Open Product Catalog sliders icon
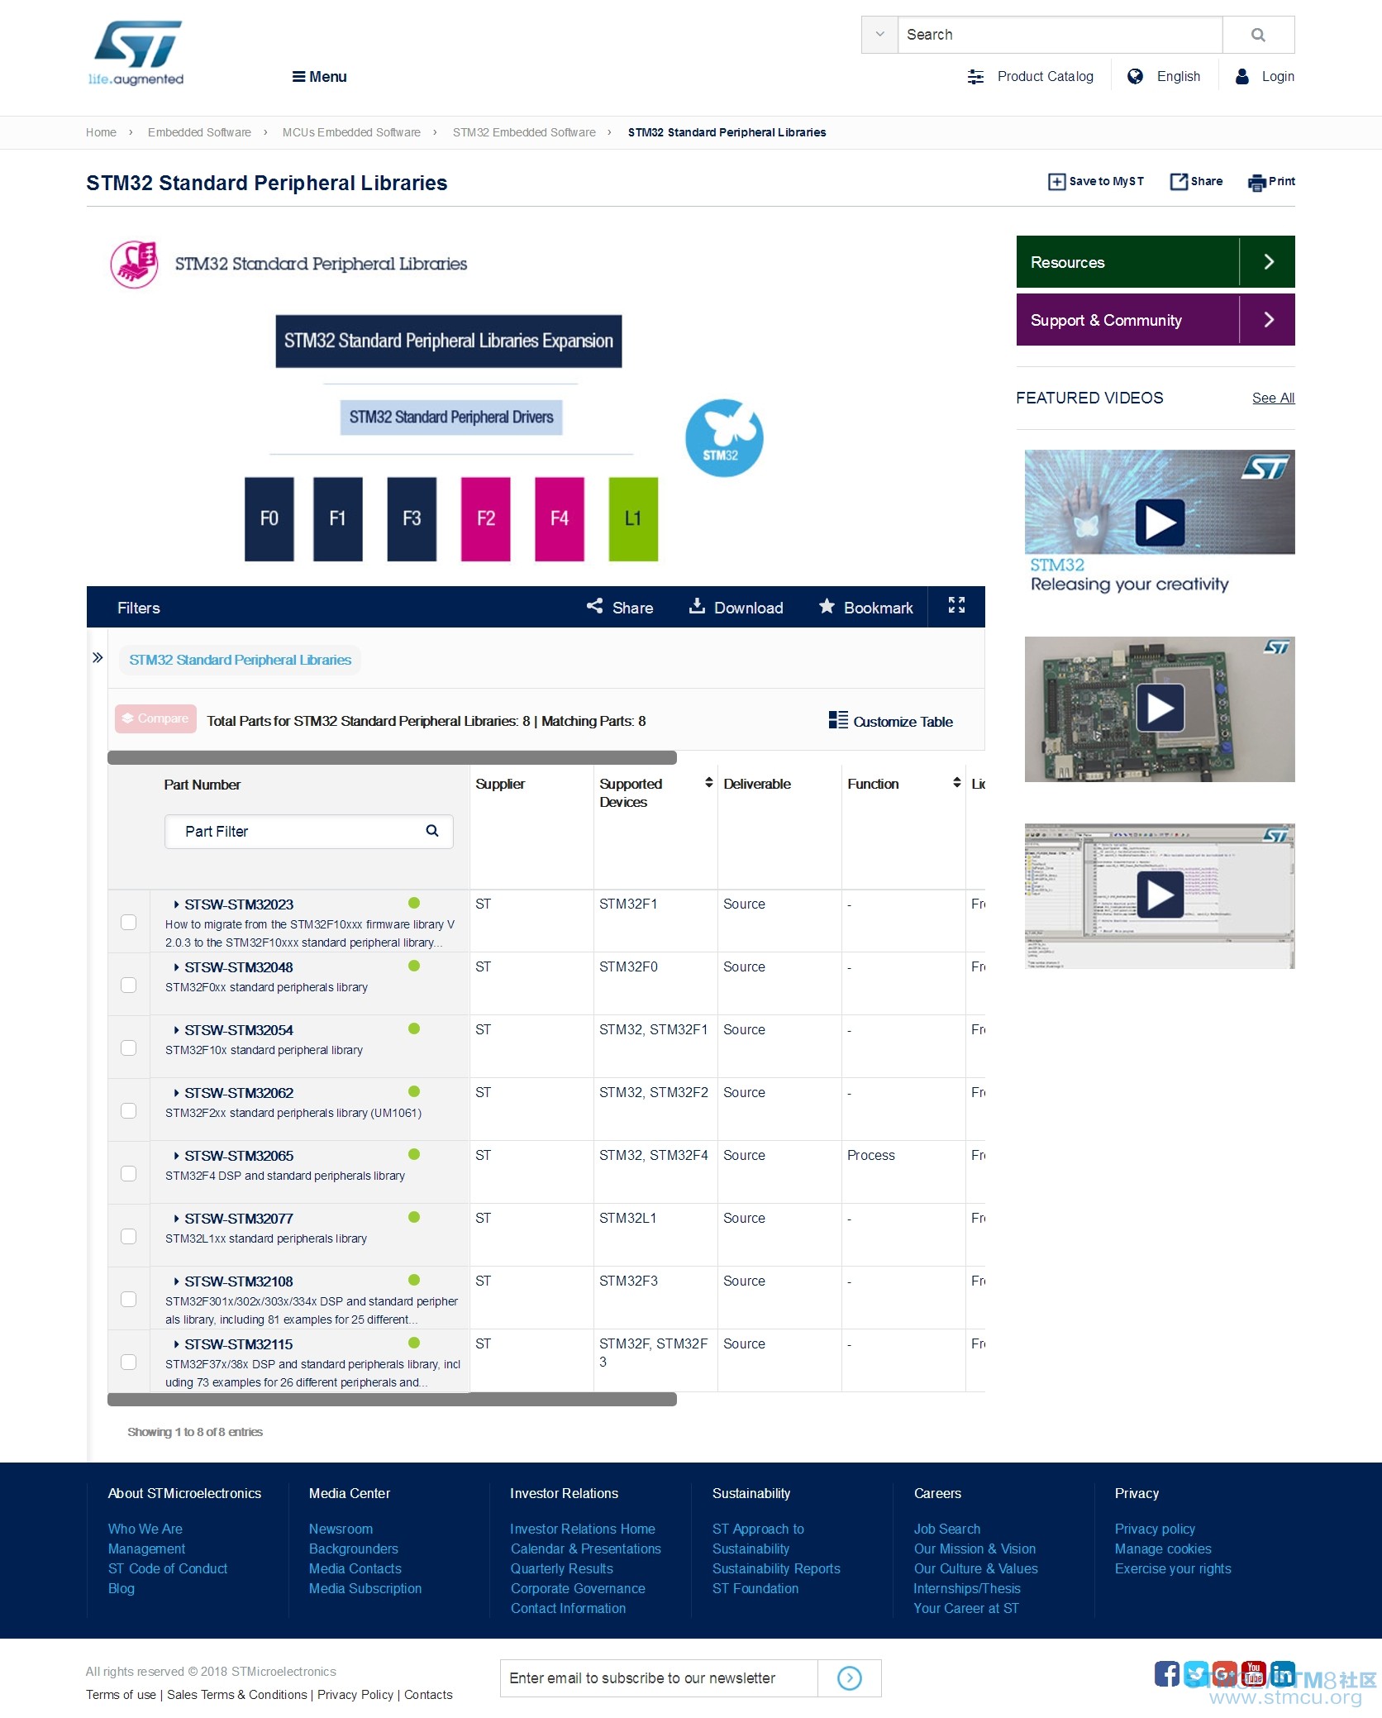 975,77
